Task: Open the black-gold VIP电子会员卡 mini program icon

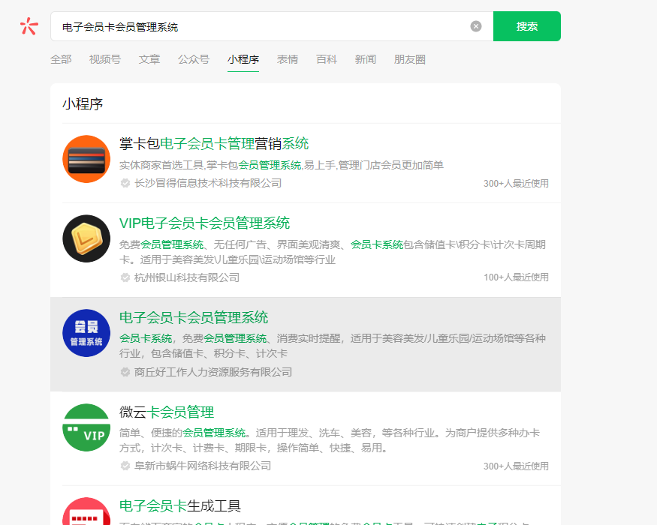Action: pos(86,238)
